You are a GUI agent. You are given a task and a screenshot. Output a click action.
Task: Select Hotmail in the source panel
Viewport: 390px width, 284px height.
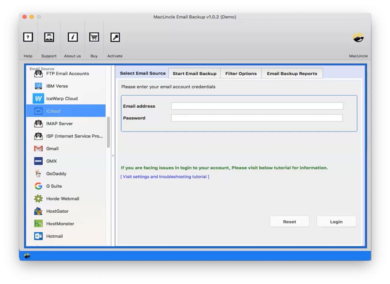coord(55,236)
